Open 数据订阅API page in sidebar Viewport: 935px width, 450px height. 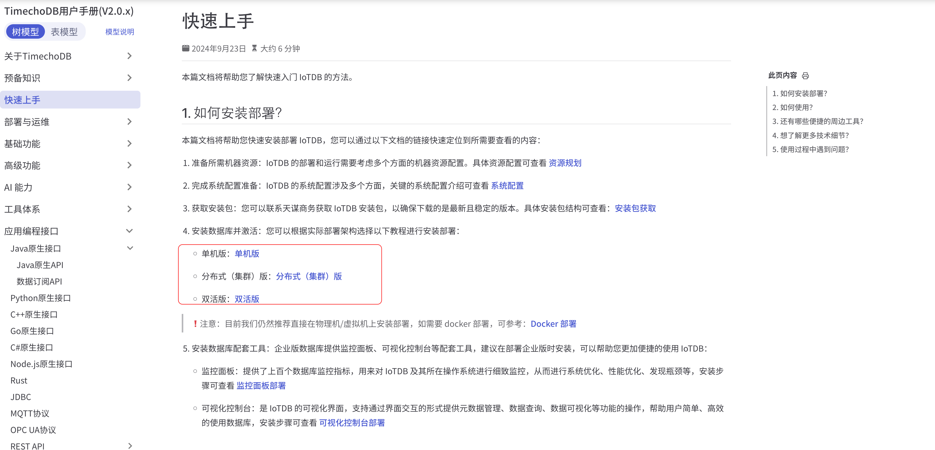tap(39, 281)
